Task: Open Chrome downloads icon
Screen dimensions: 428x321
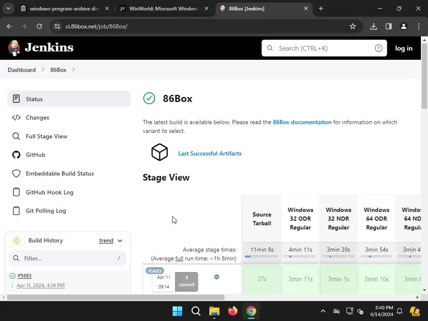Action: coord(374,26)
